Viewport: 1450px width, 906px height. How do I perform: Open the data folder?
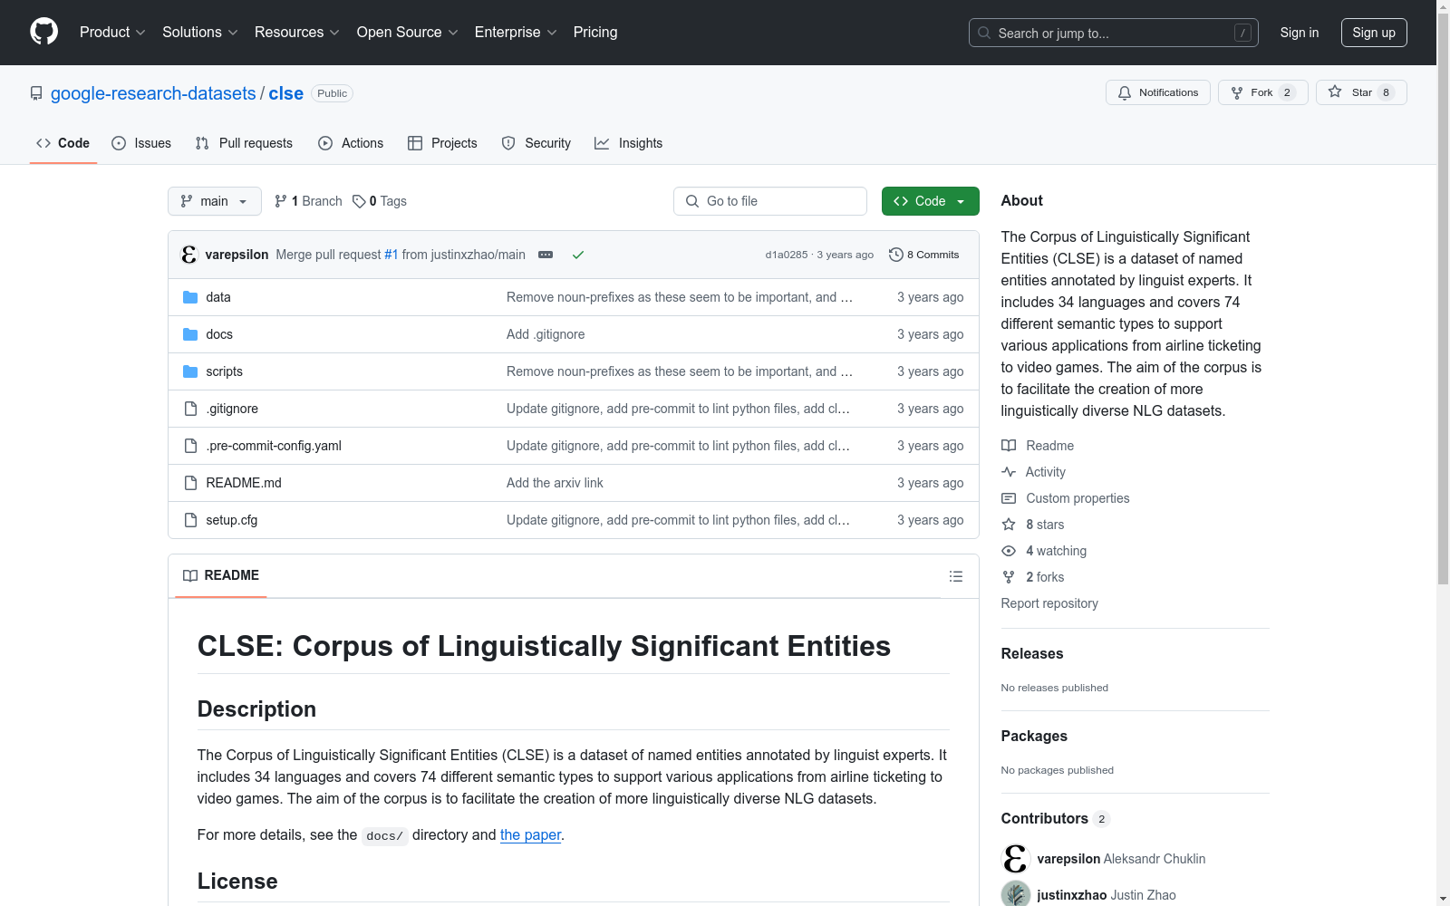tap(217, 297)
